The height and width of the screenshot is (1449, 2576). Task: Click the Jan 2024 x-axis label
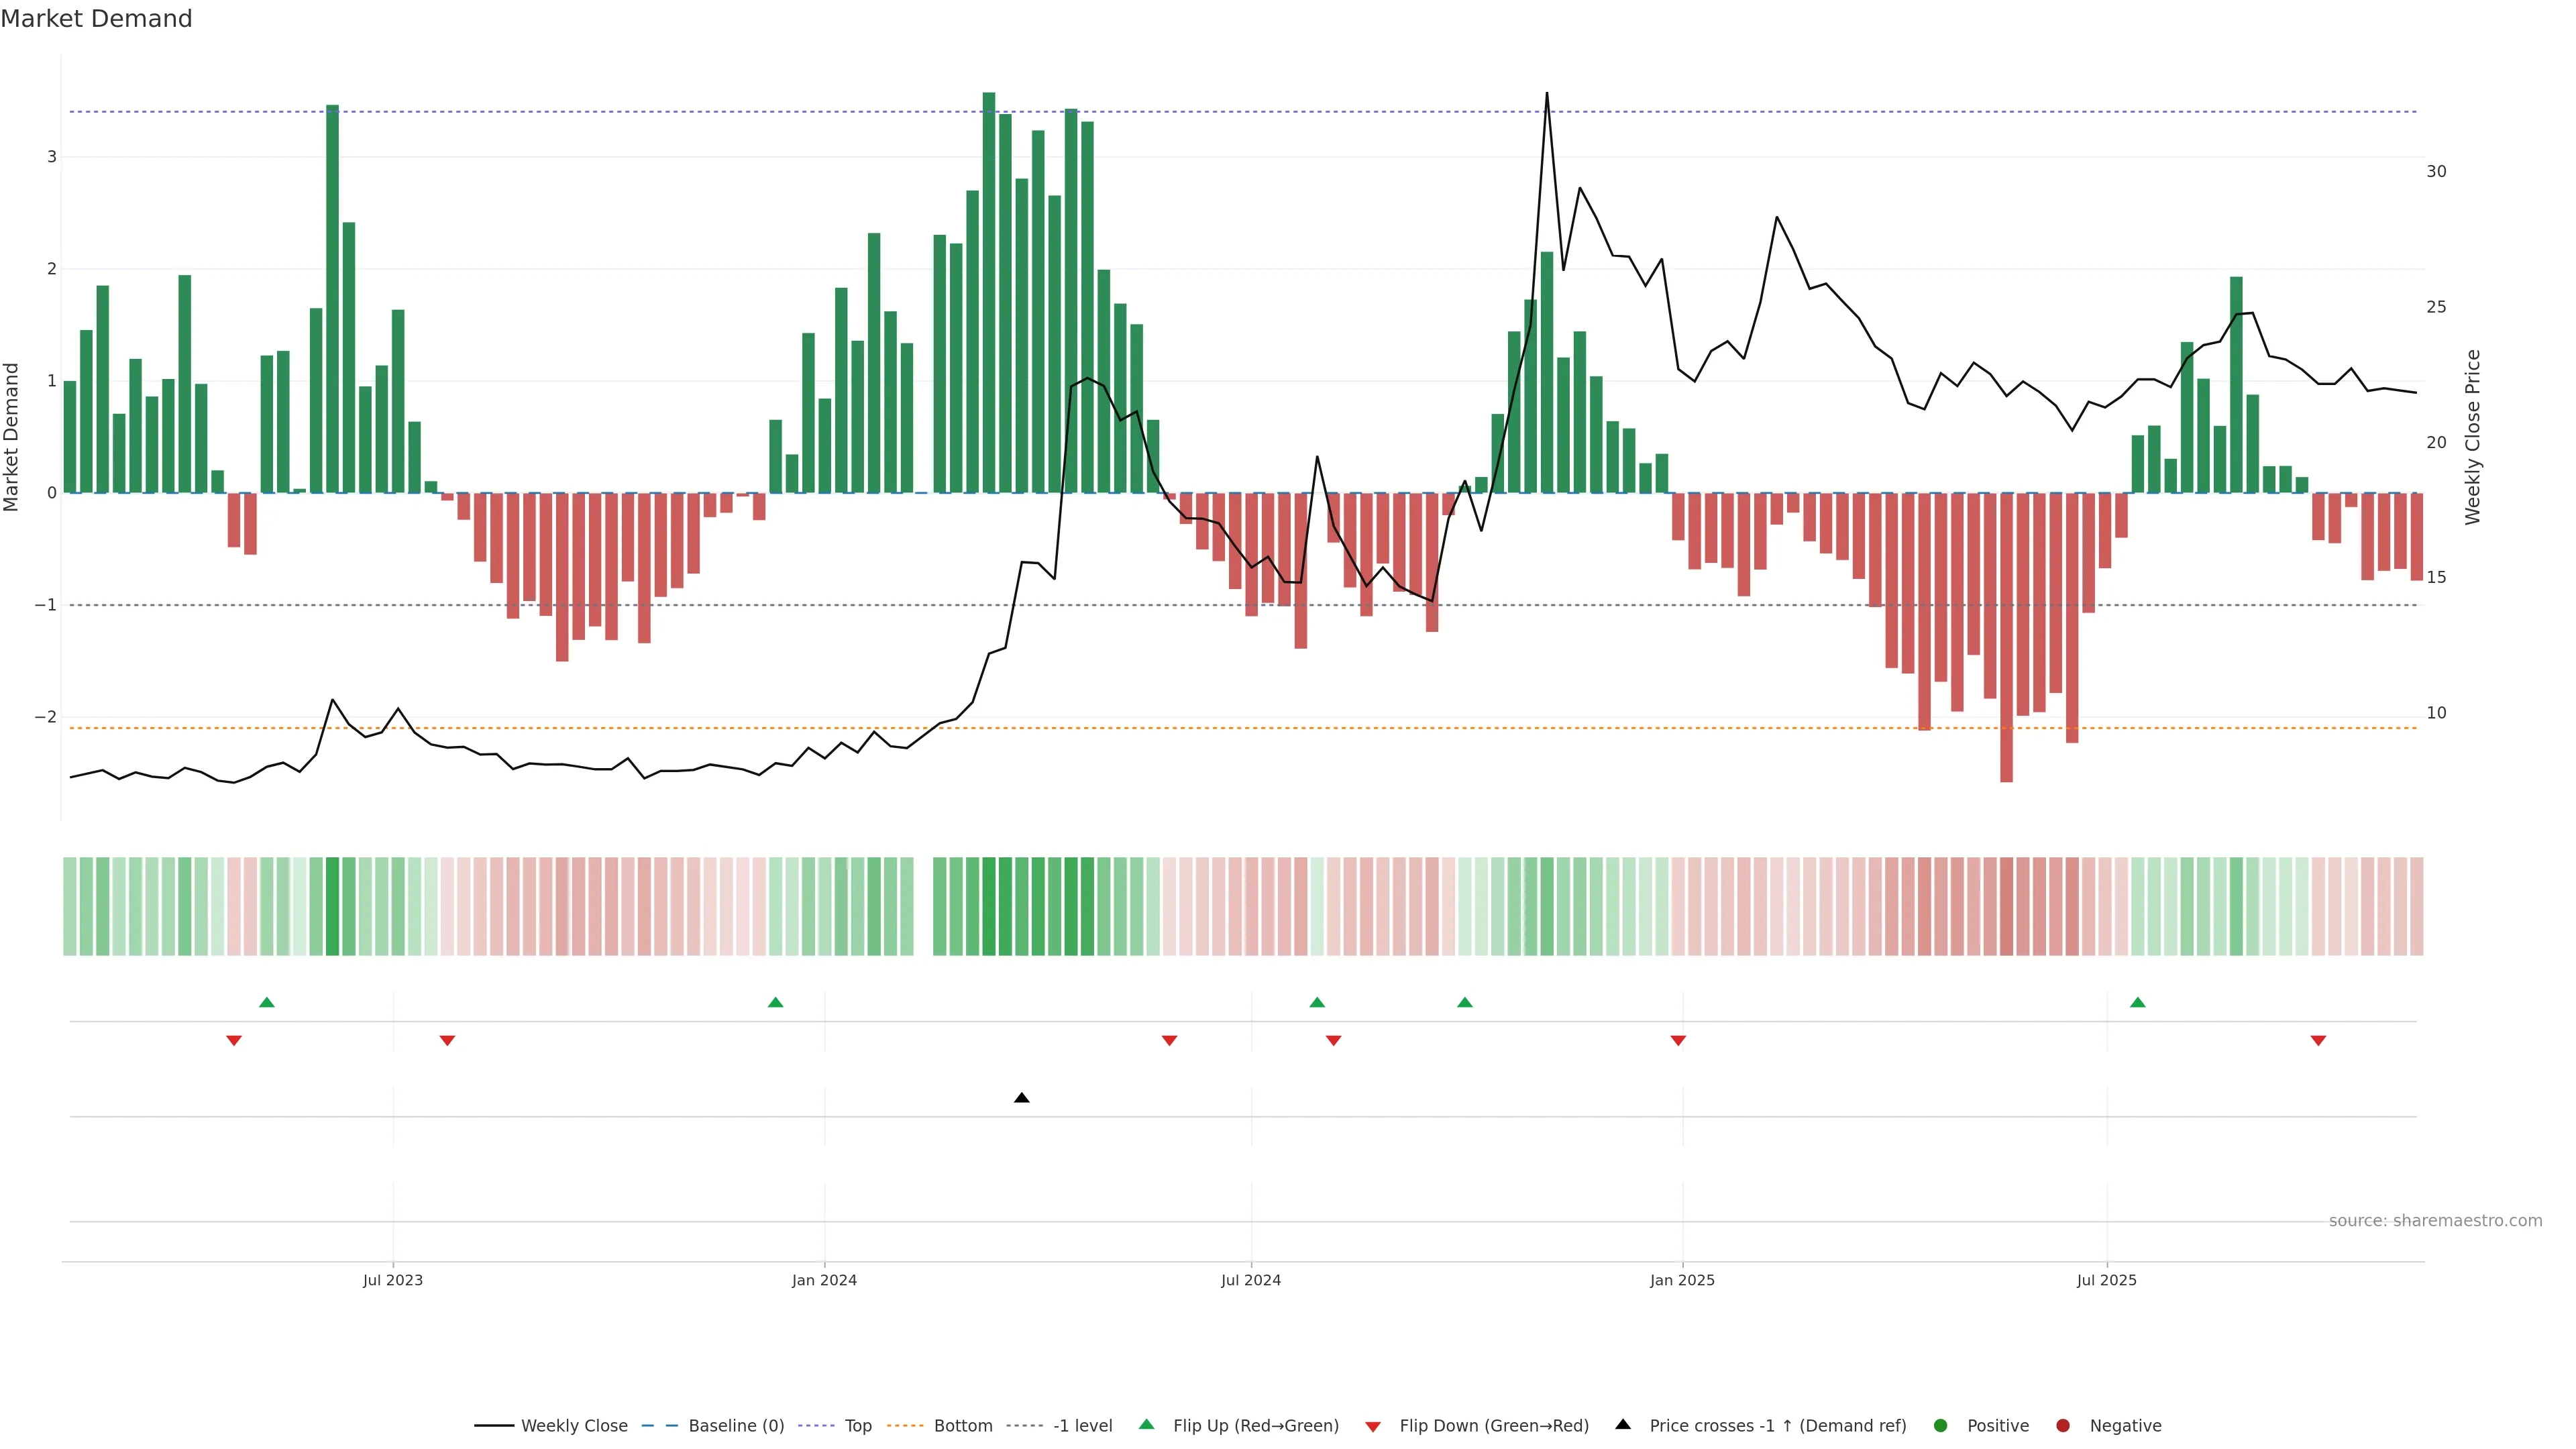(x=824, y=1280)
